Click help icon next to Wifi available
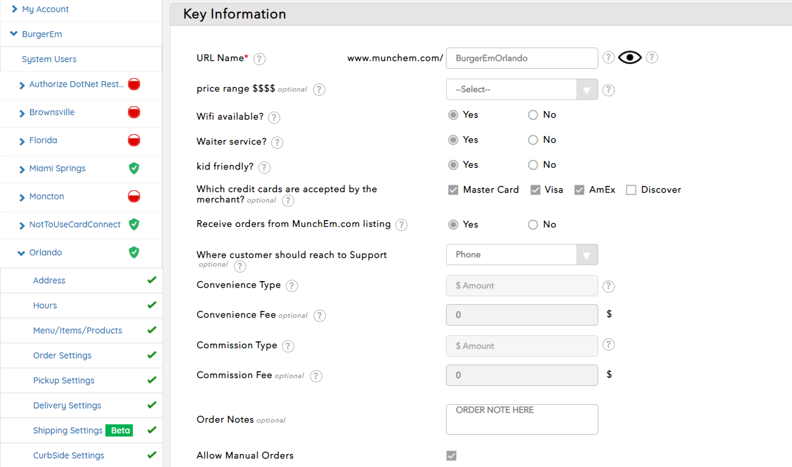792x467 pixels. [274, 118]
